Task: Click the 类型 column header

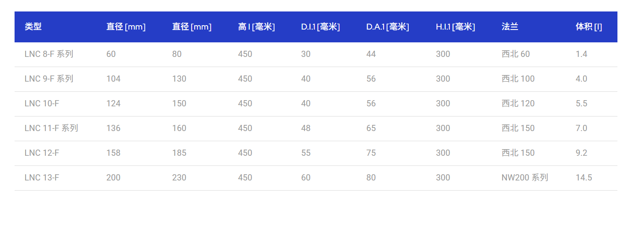Action: [x=33, y=27]
